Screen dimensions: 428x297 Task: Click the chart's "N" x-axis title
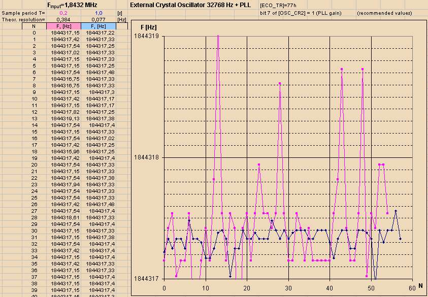point(420,286)
